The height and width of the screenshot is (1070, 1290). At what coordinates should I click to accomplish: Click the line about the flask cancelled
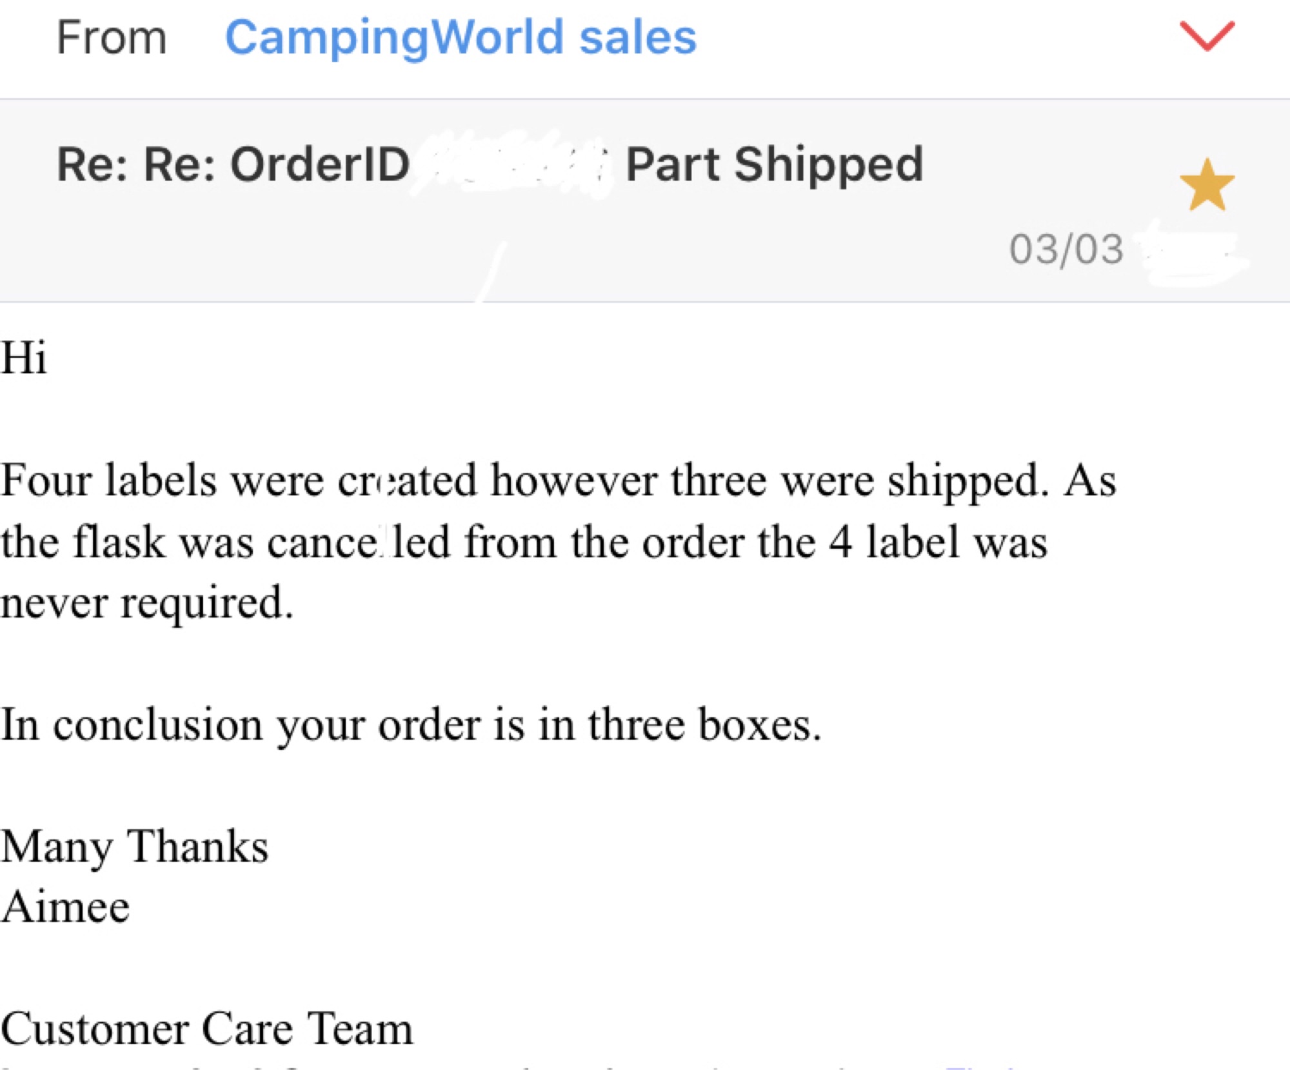coord(524,542)
